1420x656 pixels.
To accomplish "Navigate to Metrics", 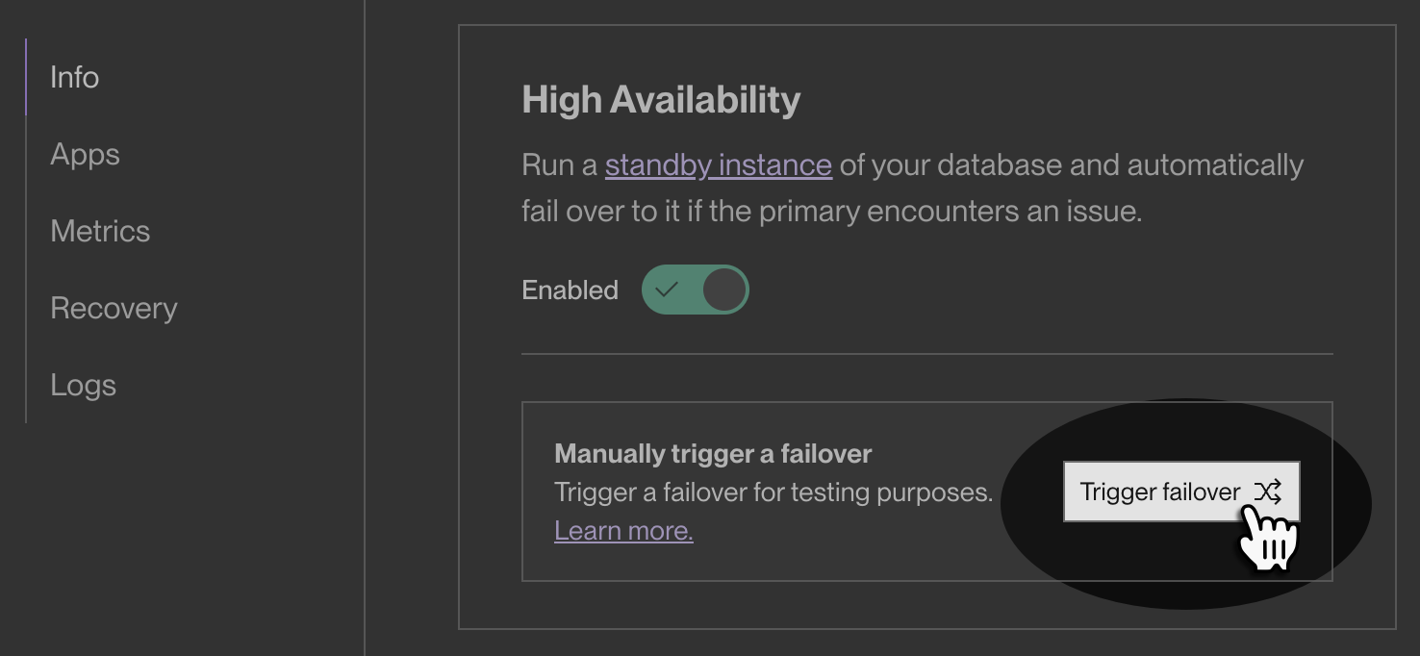I will pyautogui.click(x=100, y=231).
